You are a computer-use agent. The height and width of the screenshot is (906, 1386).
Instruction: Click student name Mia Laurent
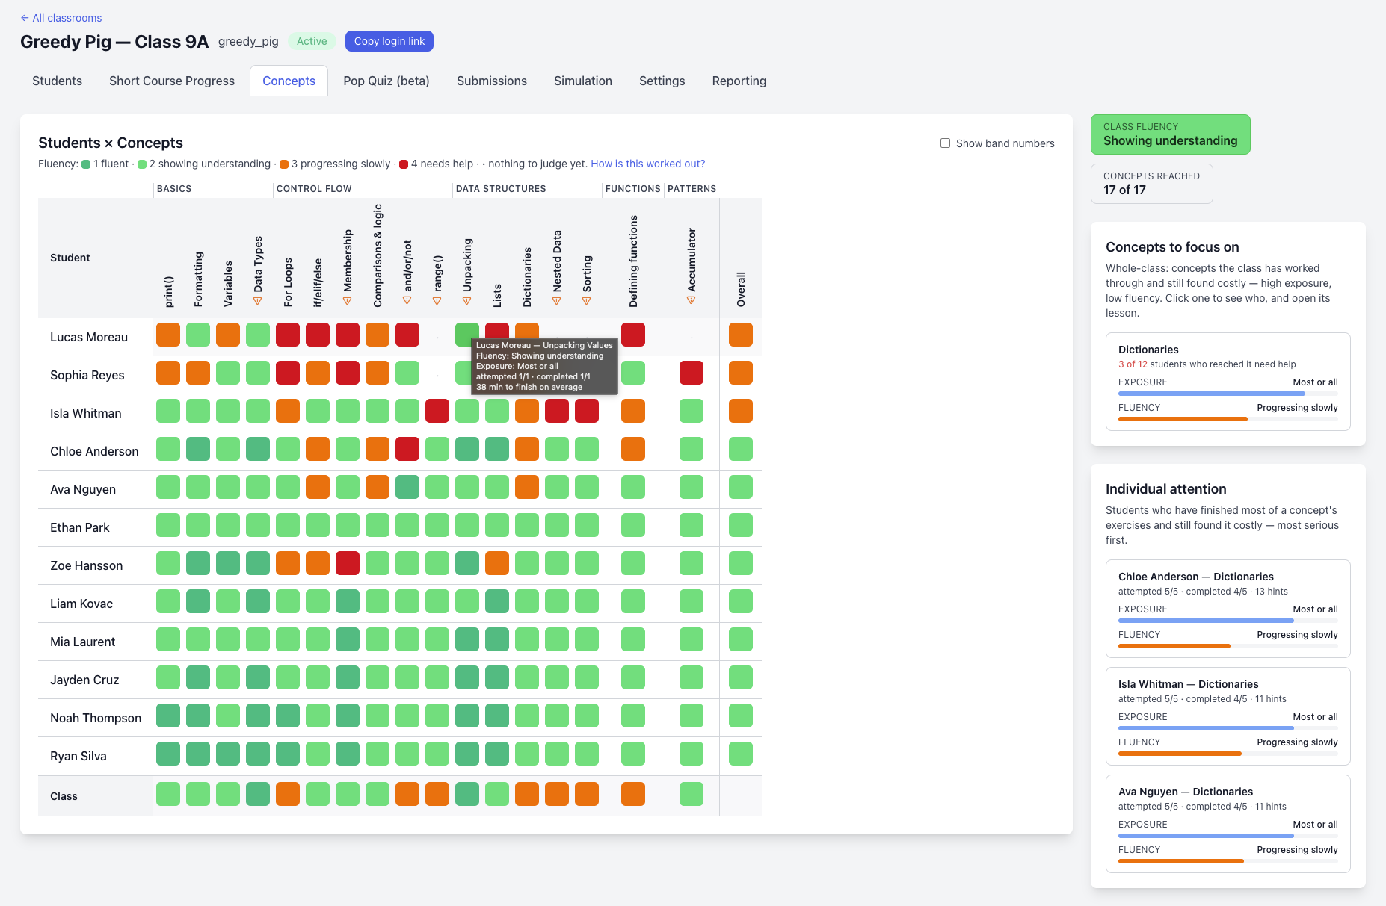(83, 642)
